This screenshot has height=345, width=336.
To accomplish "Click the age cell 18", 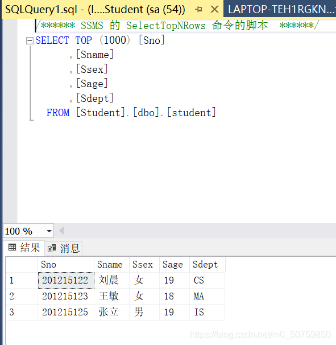I will (x=175, y=296).
